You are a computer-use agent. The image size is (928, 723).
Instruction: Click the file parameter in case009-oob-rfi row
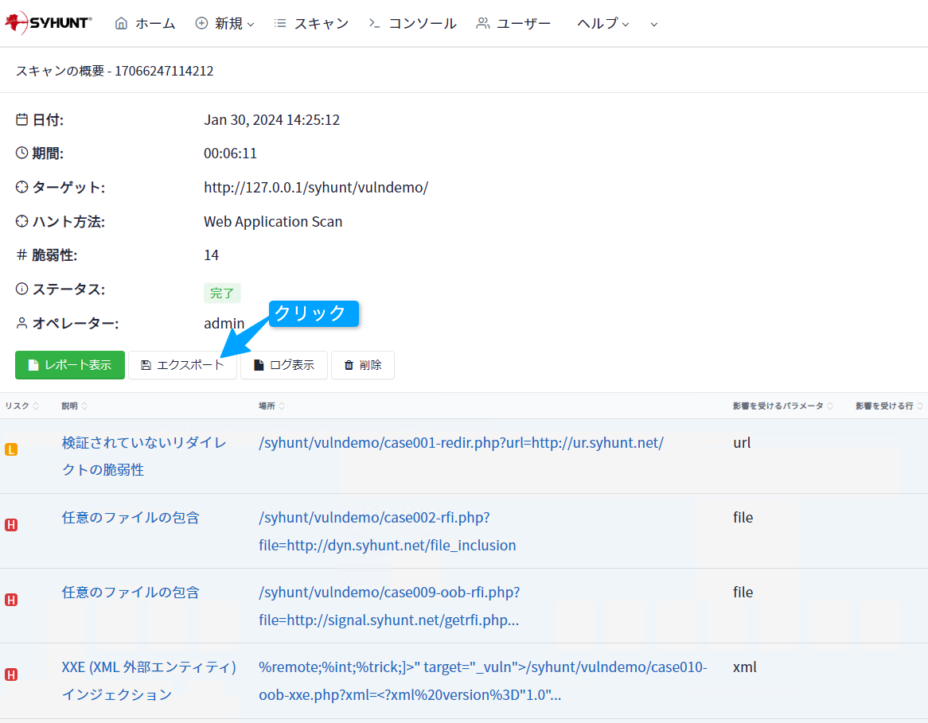pos(743,593)
